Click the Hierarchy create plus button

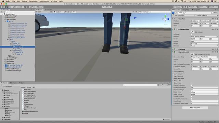coord(1,12)
